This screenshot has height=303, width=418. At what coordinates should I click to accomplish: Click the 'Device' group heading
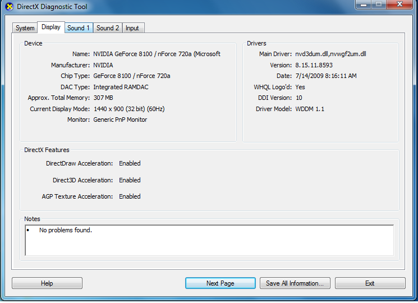coord(33,43)
